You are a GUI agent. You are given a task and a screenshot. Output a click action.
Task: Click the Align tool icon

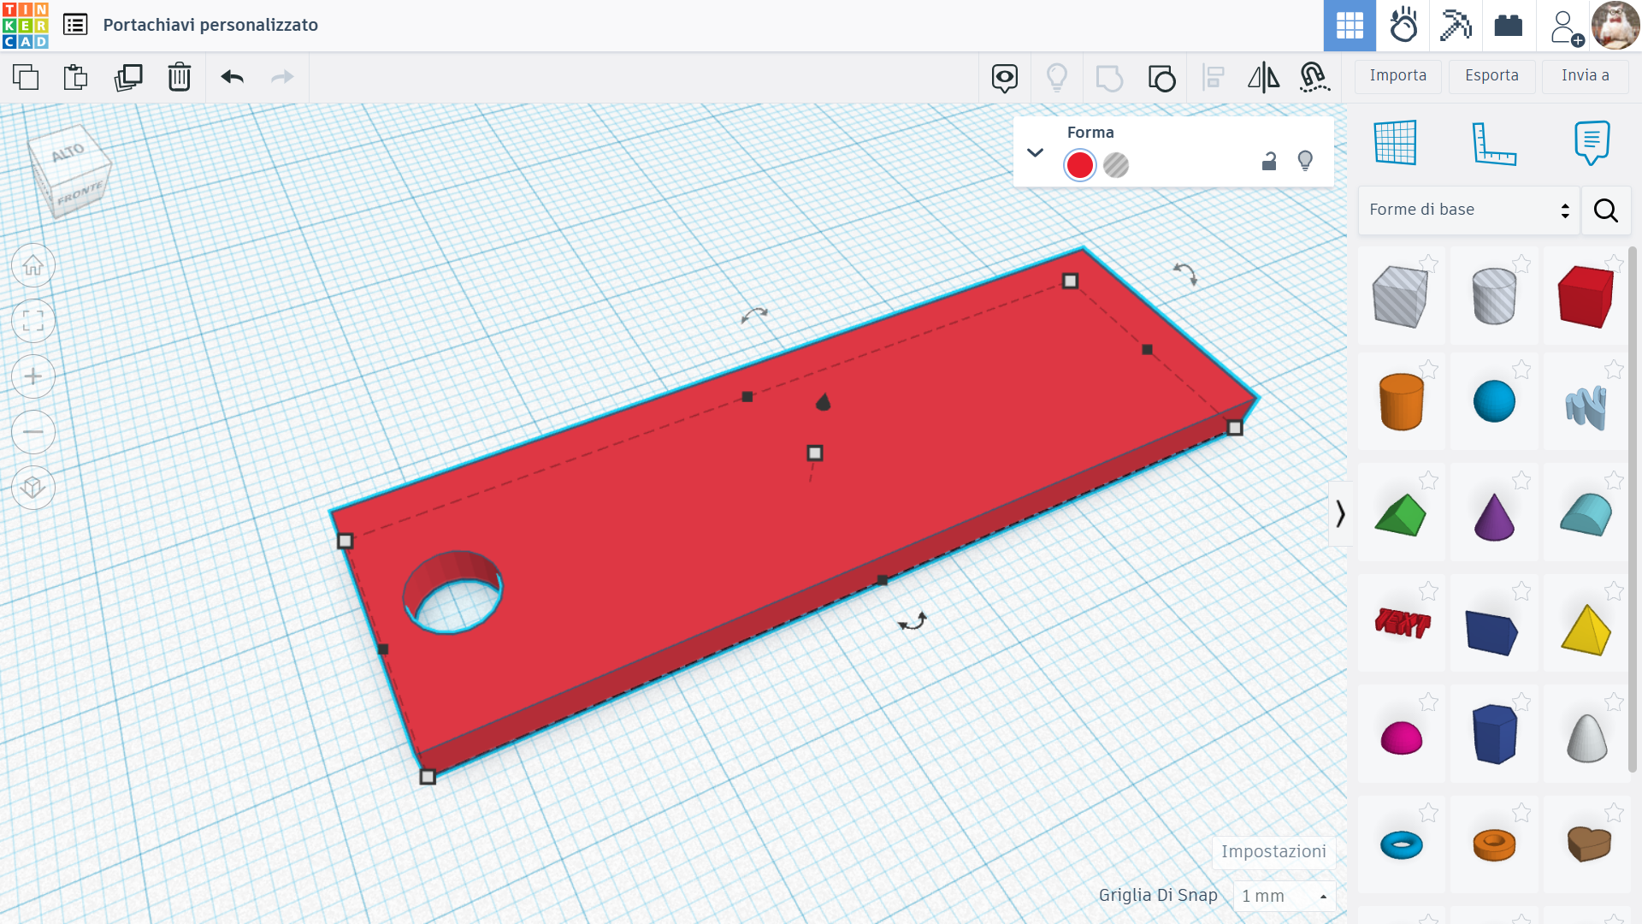pos(1213,78)
